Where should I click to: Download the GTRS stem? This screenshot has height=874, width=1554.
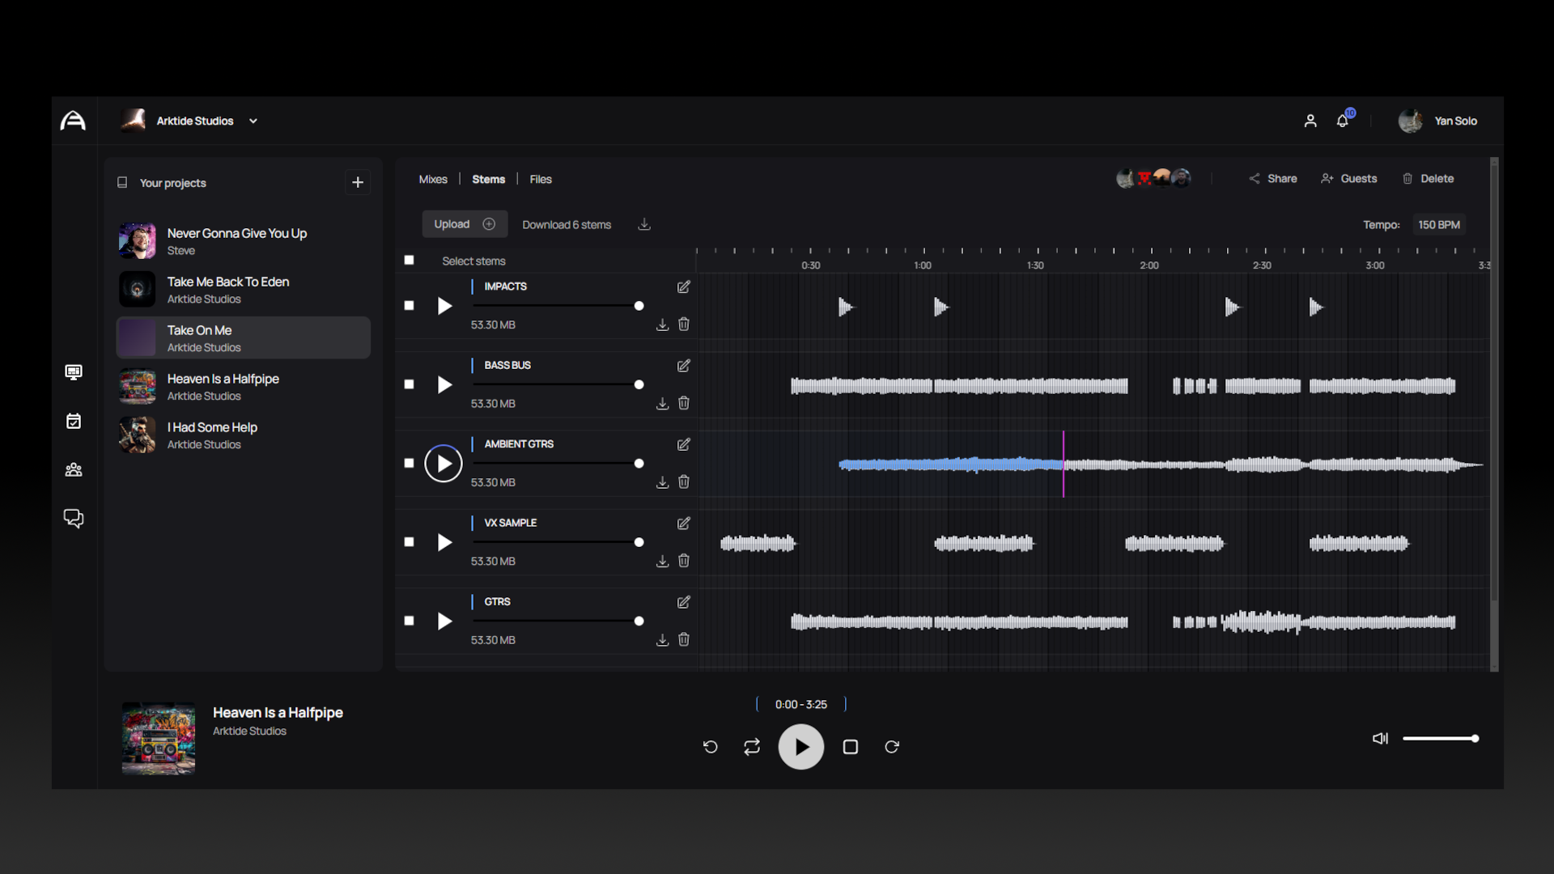click(662, 640)
